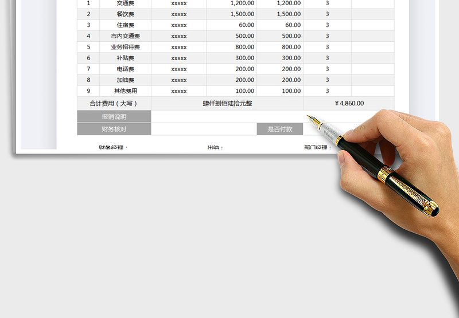
Task: Click the 财务经理 signature label
Action: tap(113, 147)
